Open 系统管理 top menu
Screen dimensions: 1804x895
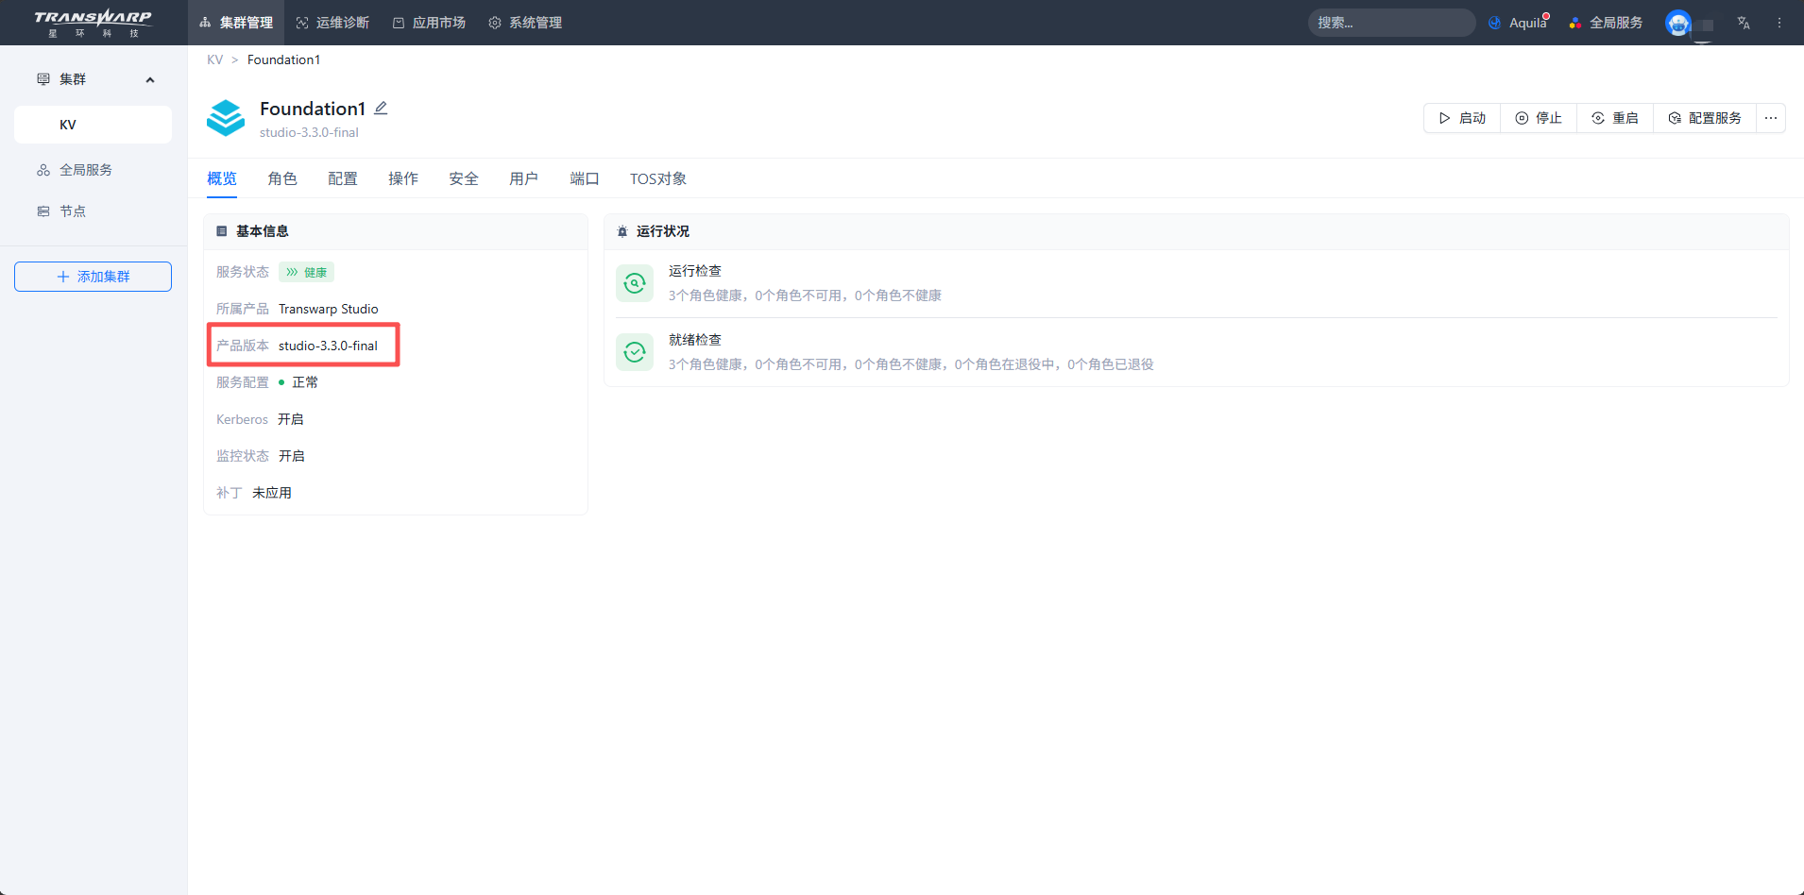click(525, 23)
